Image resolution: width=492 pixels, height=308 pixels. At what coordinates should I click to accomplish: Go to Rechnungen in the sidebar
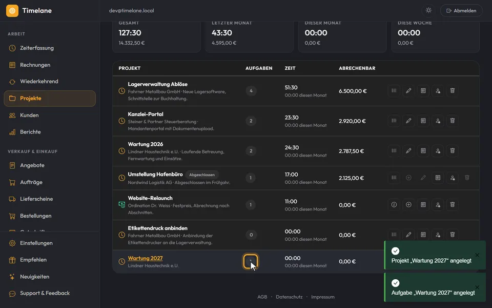(50, 65)
